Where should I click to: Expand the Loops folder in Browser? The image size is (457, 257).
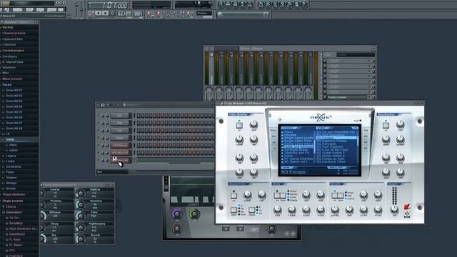[10, 161]
